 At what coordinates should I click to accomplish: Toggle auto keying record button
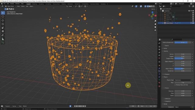pyautogui.click(x=70, y=106)
